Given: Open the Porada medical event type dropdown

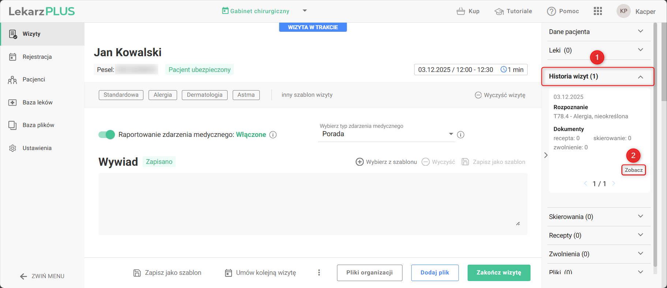Looking at the screenshot, I should point(386,134).
